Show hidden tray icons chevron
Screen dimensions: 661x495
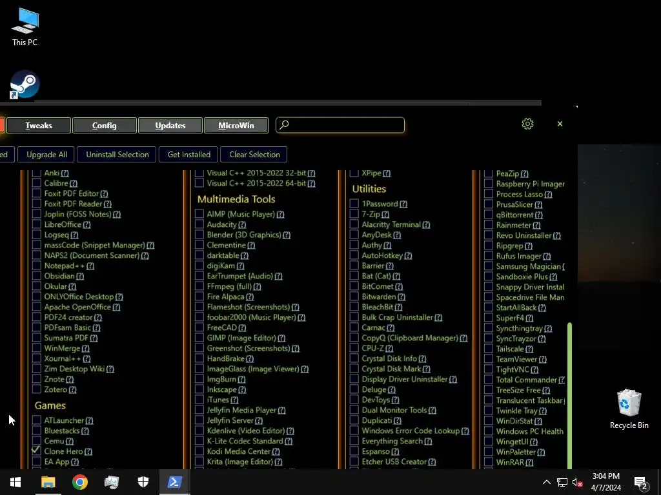coord(546,482)
